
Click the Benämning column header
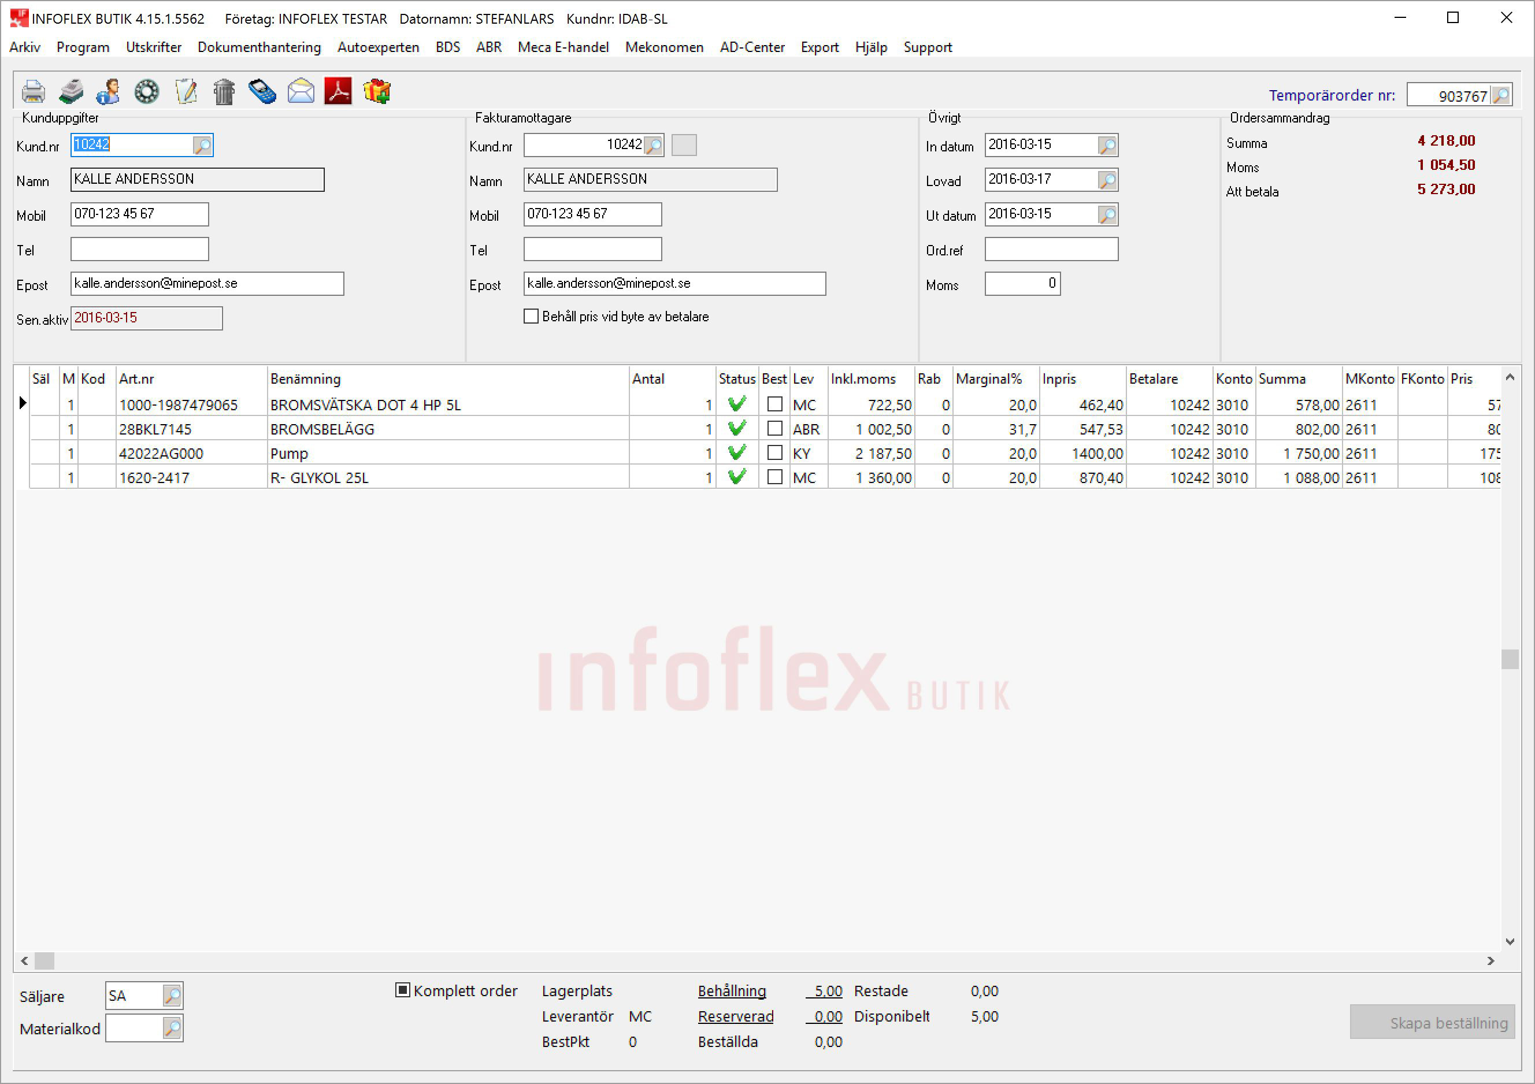coord(448,378)
